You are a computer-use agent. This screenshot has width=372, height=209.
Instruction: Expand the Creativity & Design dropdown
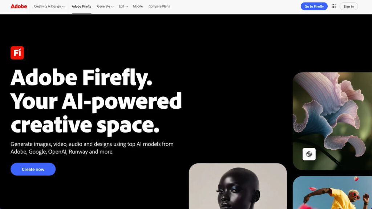coord(49,7)
